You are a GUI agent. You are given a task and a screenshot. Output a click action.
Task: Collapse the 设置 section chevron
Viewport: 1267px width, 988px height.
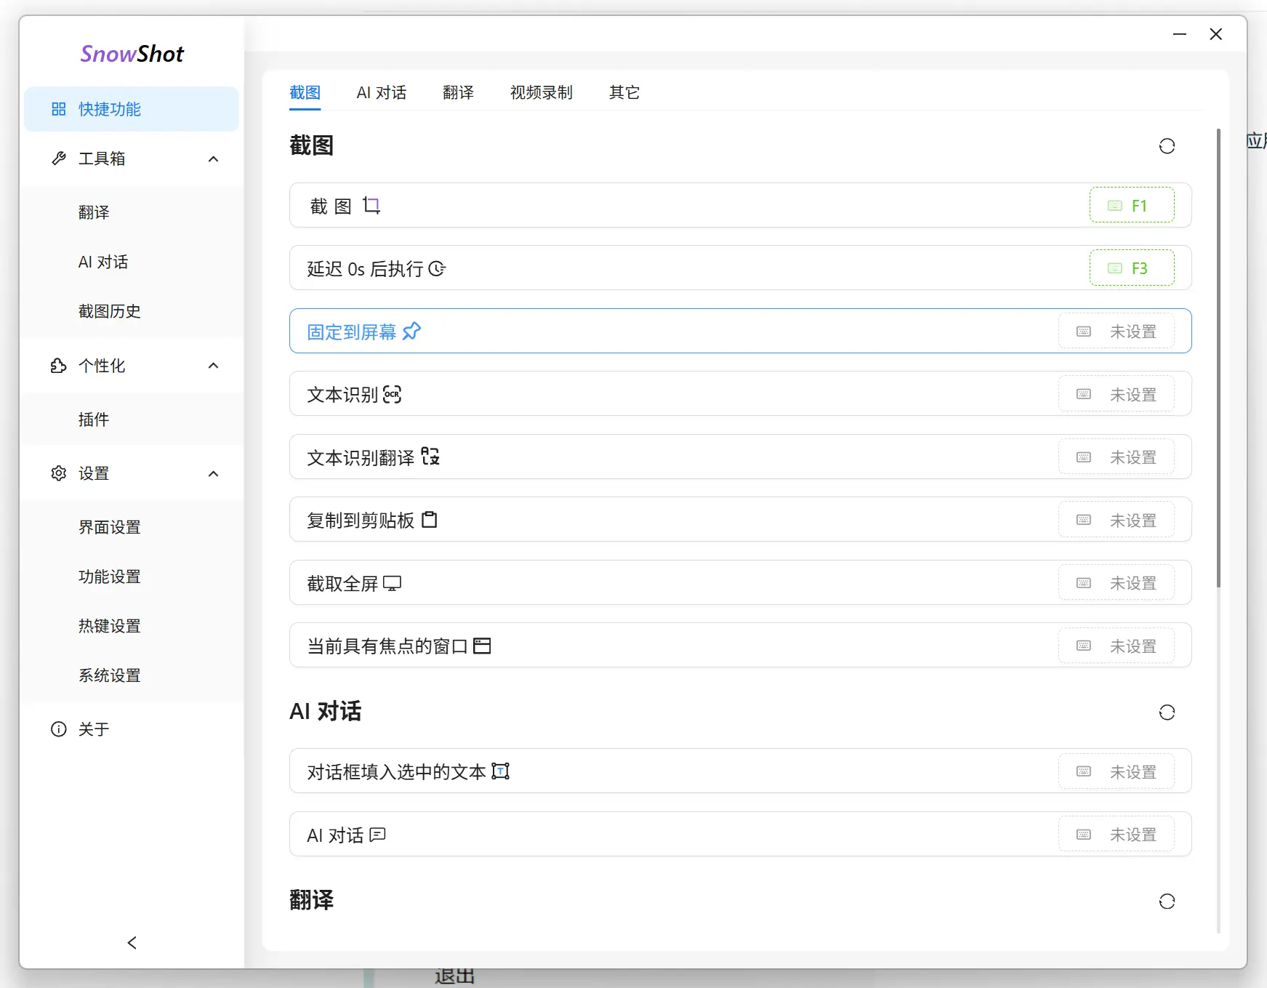click(213, 473)
